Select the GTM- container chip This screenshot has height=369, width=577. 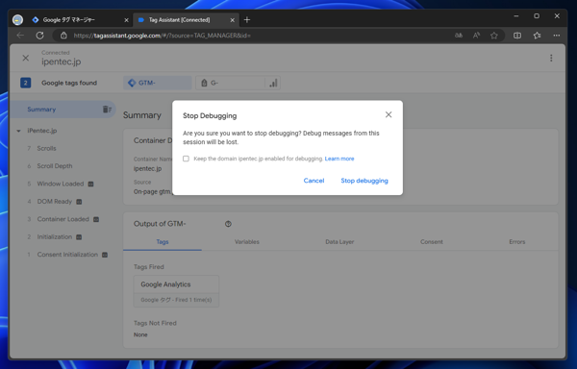pos(158,83)
